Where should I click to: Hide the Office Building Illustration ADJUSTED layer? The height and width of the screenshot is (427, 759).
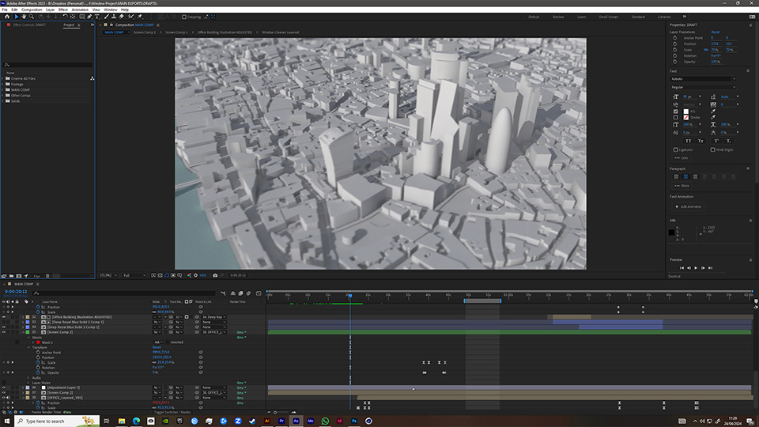click(4, 317)
